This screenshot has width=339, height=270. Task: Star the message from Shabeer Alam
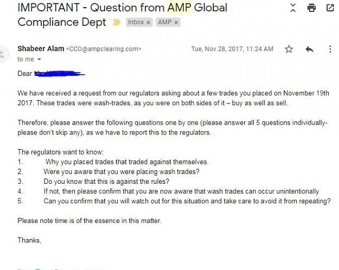[x=289, y=49]
